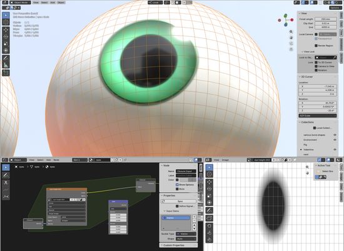Click the Annotate tool in image editor
The width and height of the screenshot is (344, 251).
[x=210, y=210]
